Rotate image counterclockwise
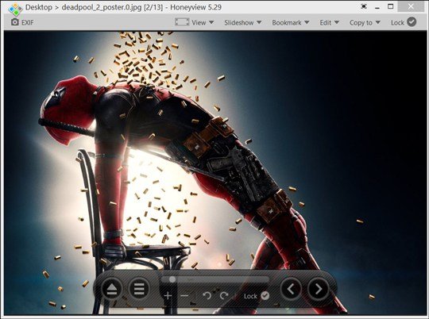Image resolution: width=429 pixels, height=319 pixels. [207, 295]
